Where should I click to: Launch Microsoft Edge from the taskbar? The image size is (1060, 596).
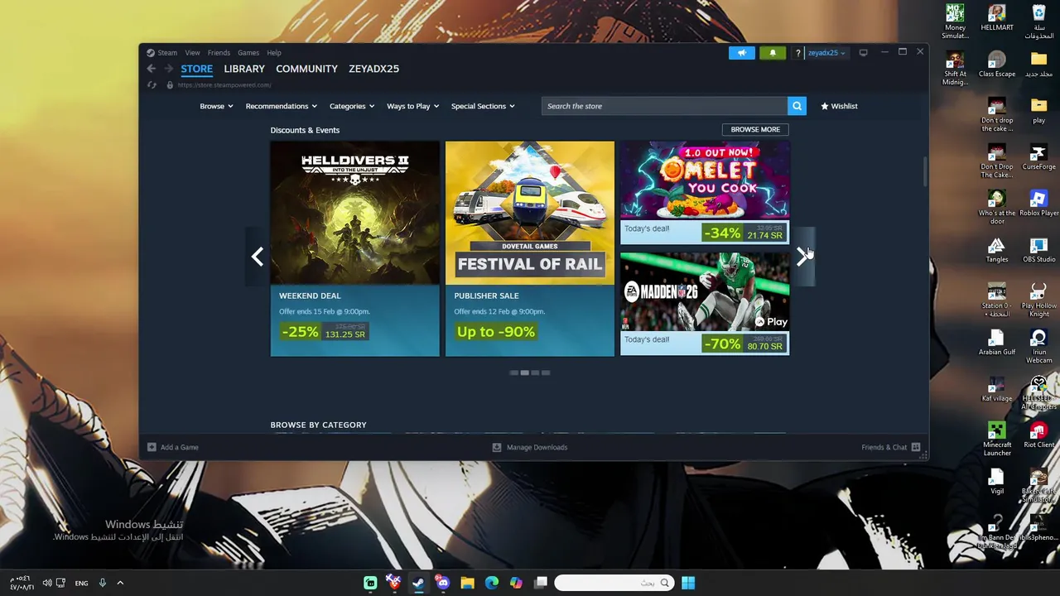tap(492, 583)
